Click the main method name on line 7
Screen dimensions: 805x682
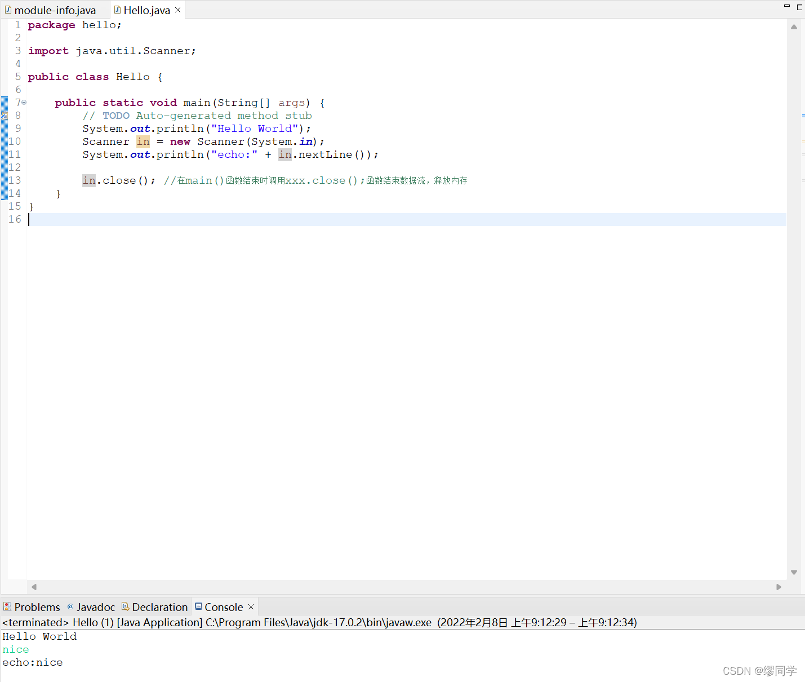(197, 103)
